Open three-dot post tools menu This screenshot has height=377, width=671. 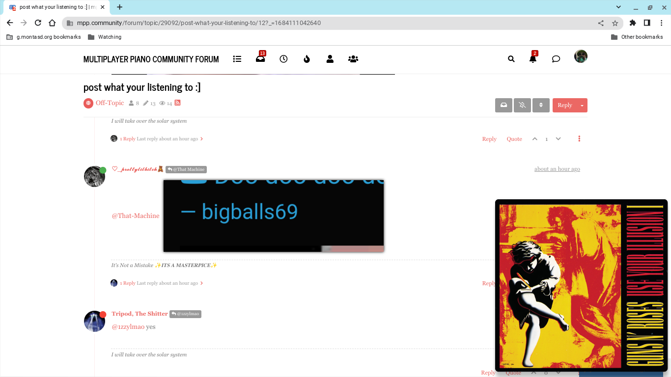tap(579, 139)
